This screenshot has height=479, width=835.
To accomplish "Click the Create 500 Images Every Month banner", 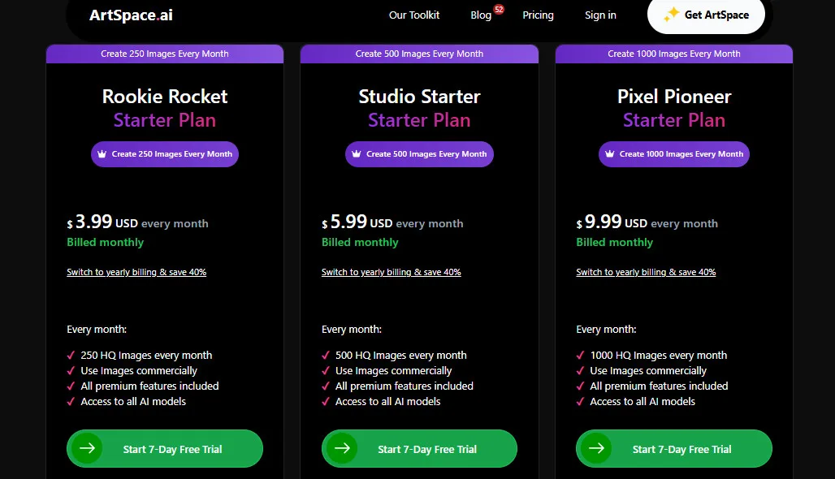I will (419, 53).
